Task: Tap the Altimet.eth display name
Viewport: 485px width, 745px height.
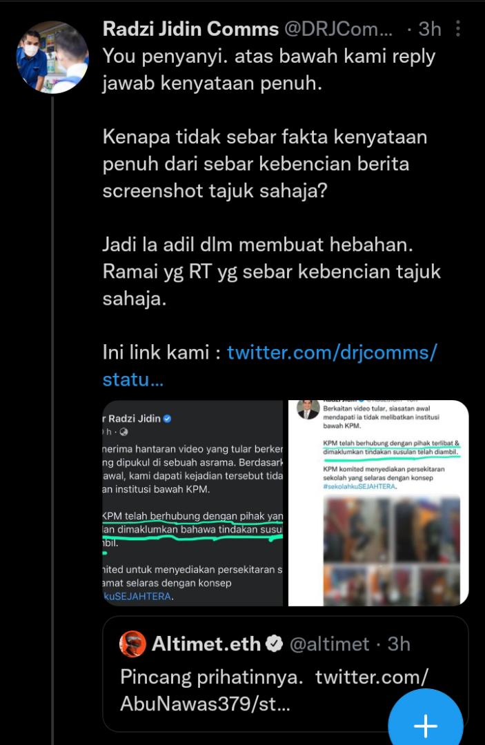Action: 206,644
